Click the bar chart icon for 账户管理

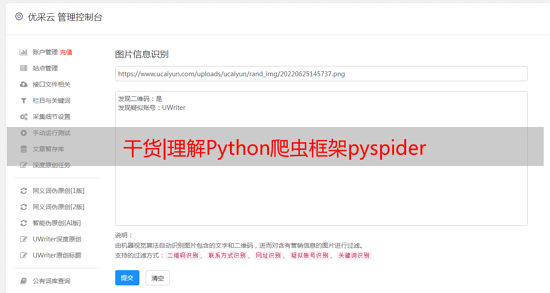[x=24, y=52]
